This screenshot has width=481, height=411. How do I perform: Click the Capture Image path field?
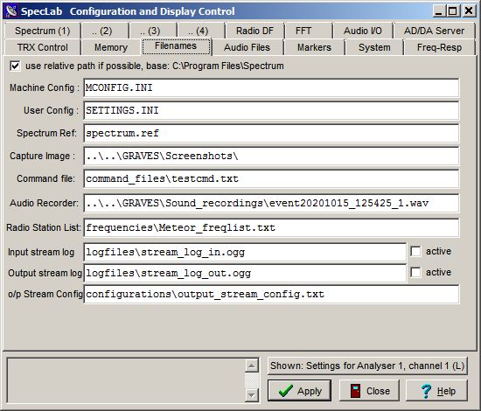coord(271,156)
